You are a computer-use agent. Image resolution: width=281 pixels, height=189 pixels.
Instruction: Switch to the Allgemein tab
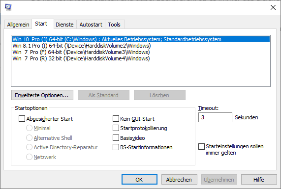point(18,25)
